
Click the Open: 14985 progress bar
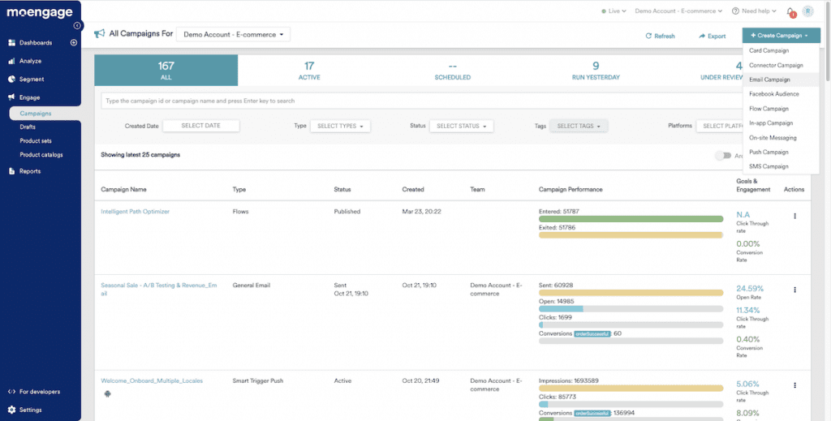click(x=631, y=309)
